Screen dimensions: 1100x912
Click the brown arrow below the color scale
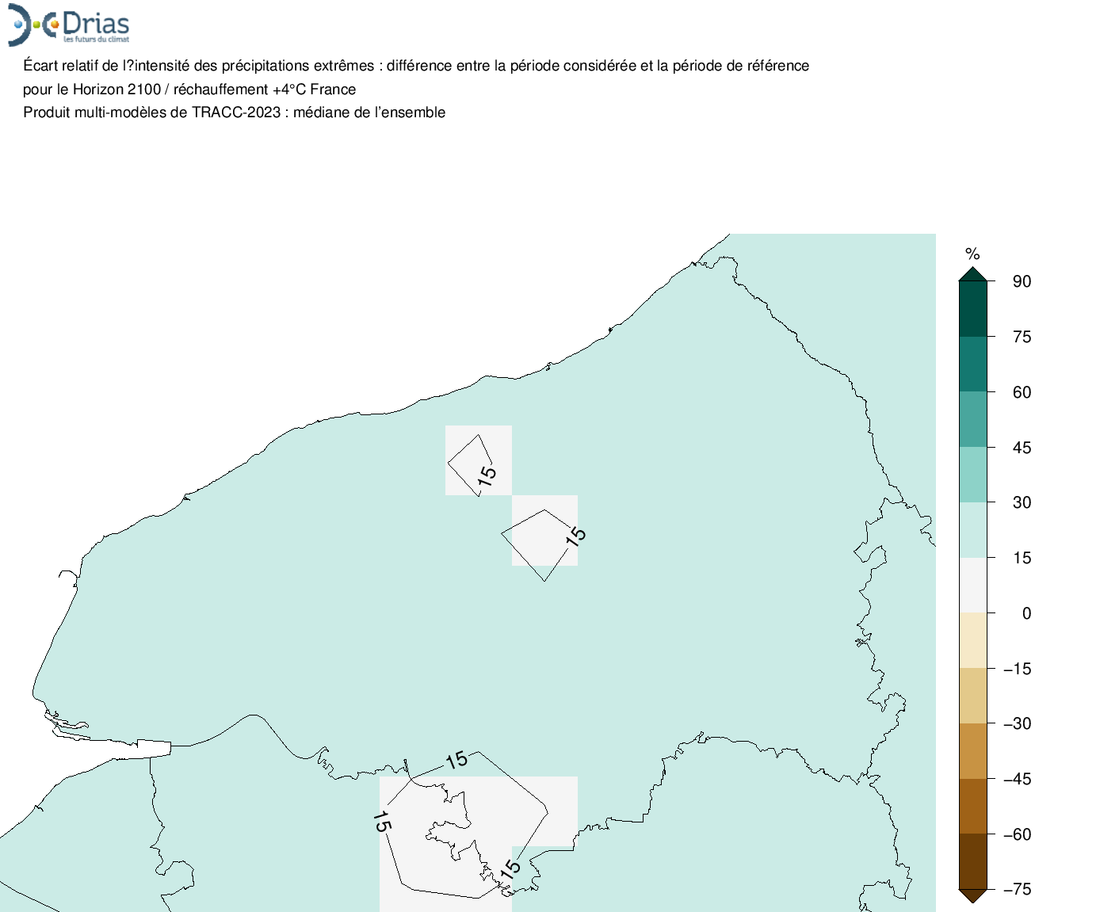pyautogui.click(x=972, y=895)
